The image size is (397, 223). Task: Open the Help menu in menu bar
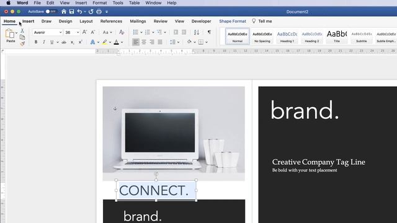pos(172,3)
